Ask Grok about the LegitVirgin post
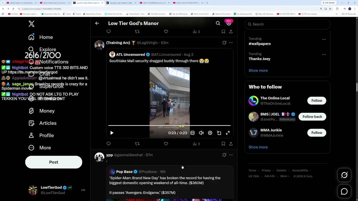Image resolution: width=358 pixels, height=201 pixels. point(224,43)
